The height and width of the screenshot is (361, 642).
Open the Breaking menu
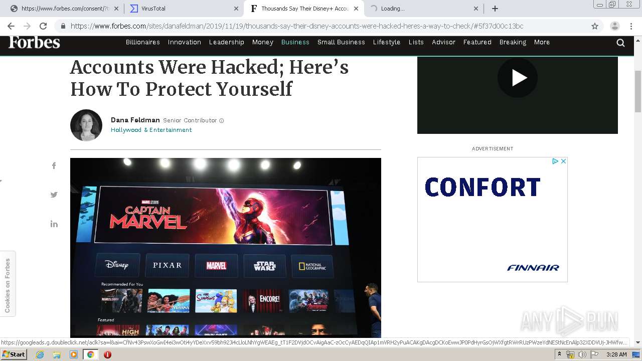click(x=513, y=42)
